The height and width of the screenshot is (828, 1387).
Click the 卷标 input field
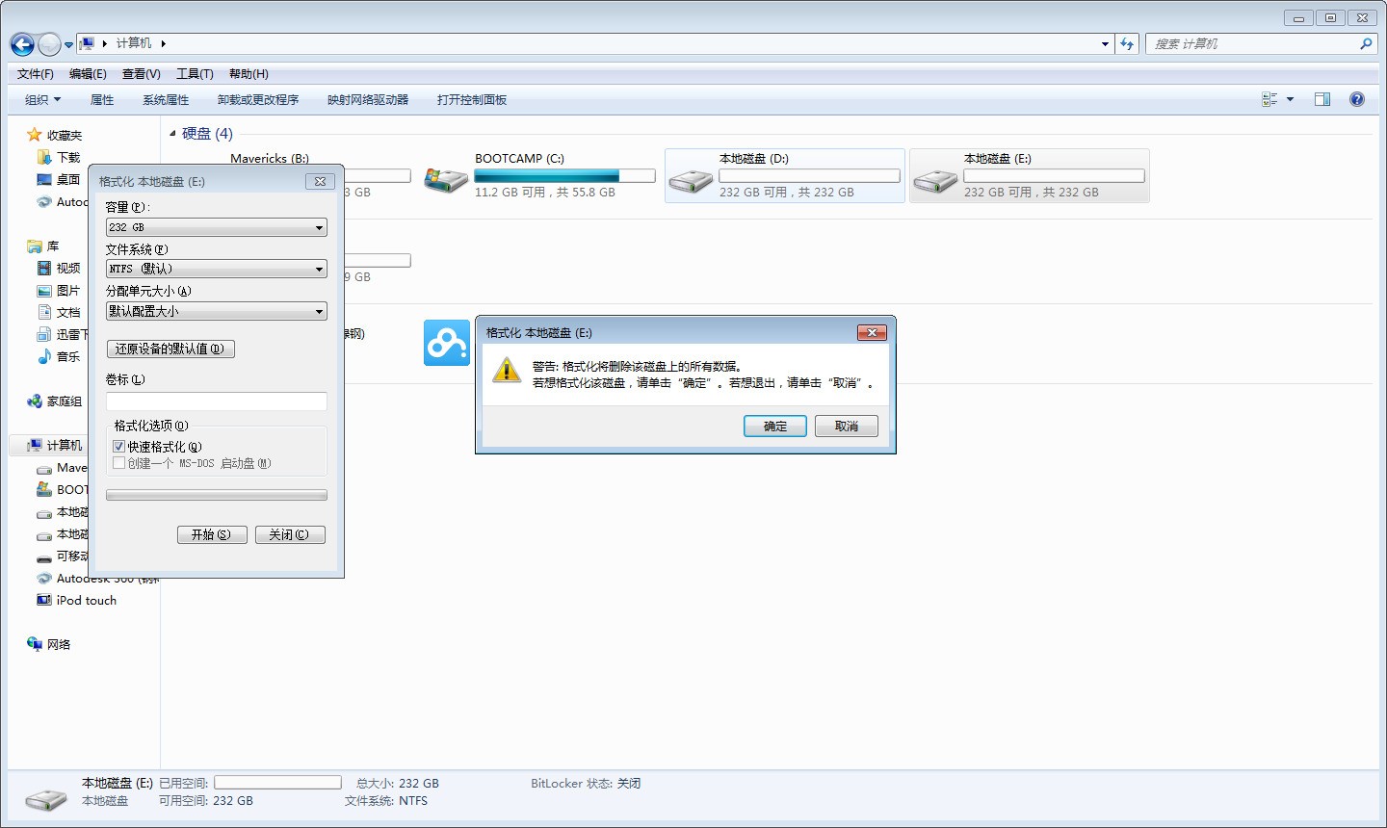[x=216, y=401]
